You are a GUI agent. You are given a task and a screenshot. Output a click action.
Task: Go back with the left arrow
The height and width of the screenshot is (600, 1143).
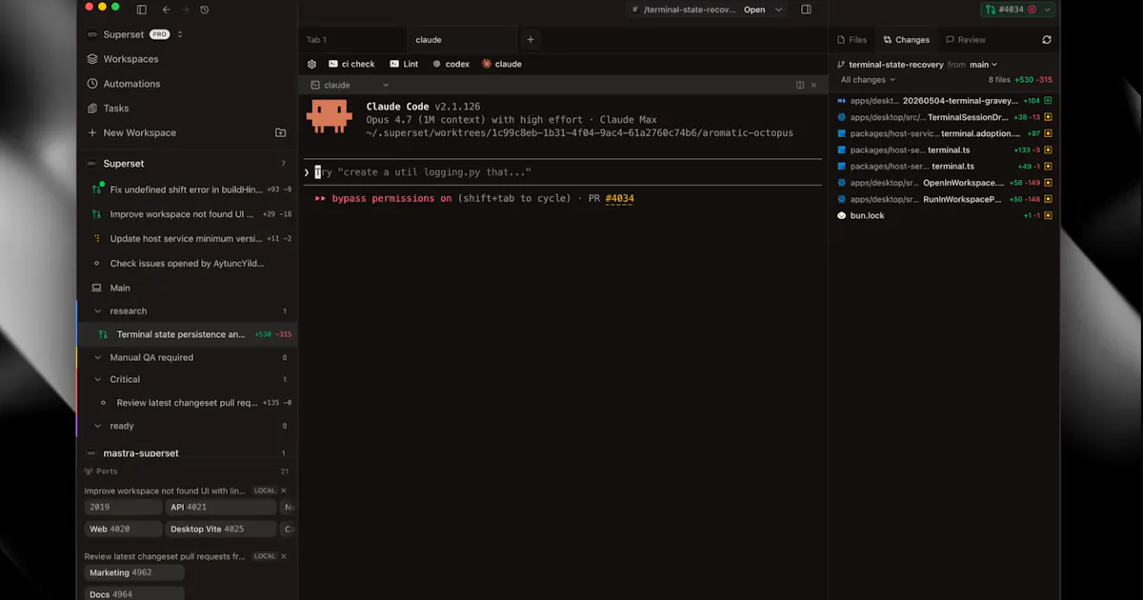[x=167, y=10]
